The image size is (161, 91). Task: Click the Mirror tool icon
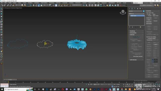tap(84, 5)
